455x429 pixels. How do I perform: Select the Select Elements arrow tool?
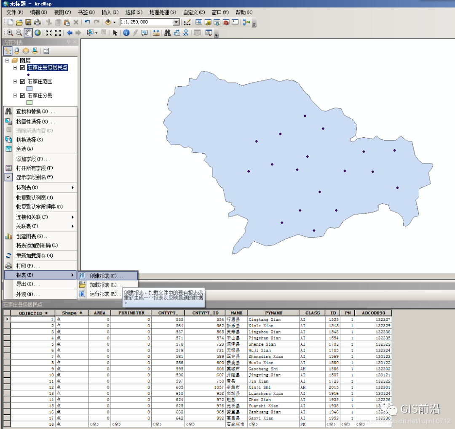[x=115, y=33]
